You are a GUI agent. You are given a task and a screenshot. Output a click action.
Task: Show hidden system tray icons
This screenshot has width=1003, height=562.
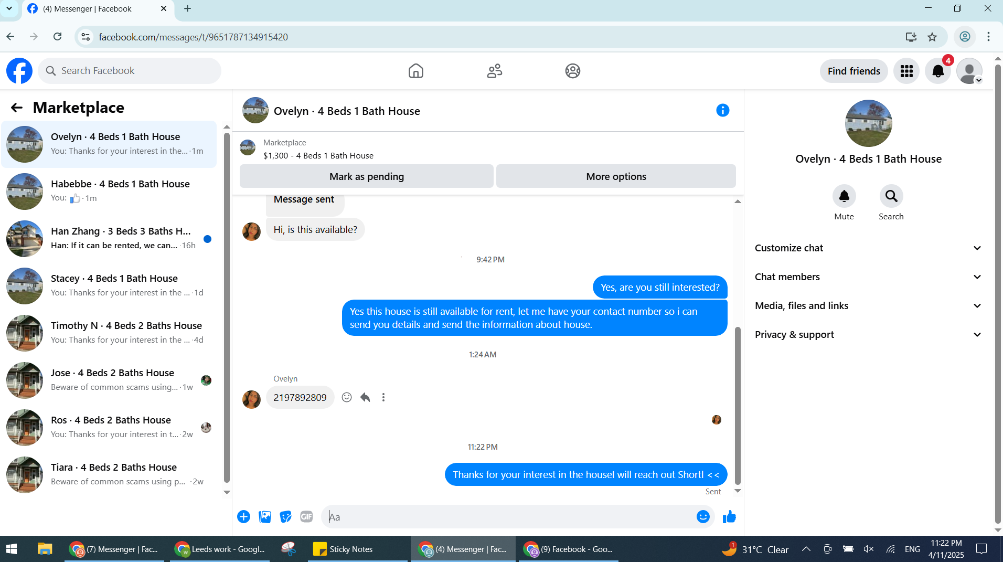[806, 549]
